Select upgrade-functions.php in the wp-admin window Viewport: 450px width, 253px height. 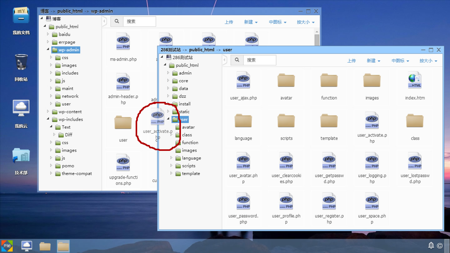click(x=123, y=163)
